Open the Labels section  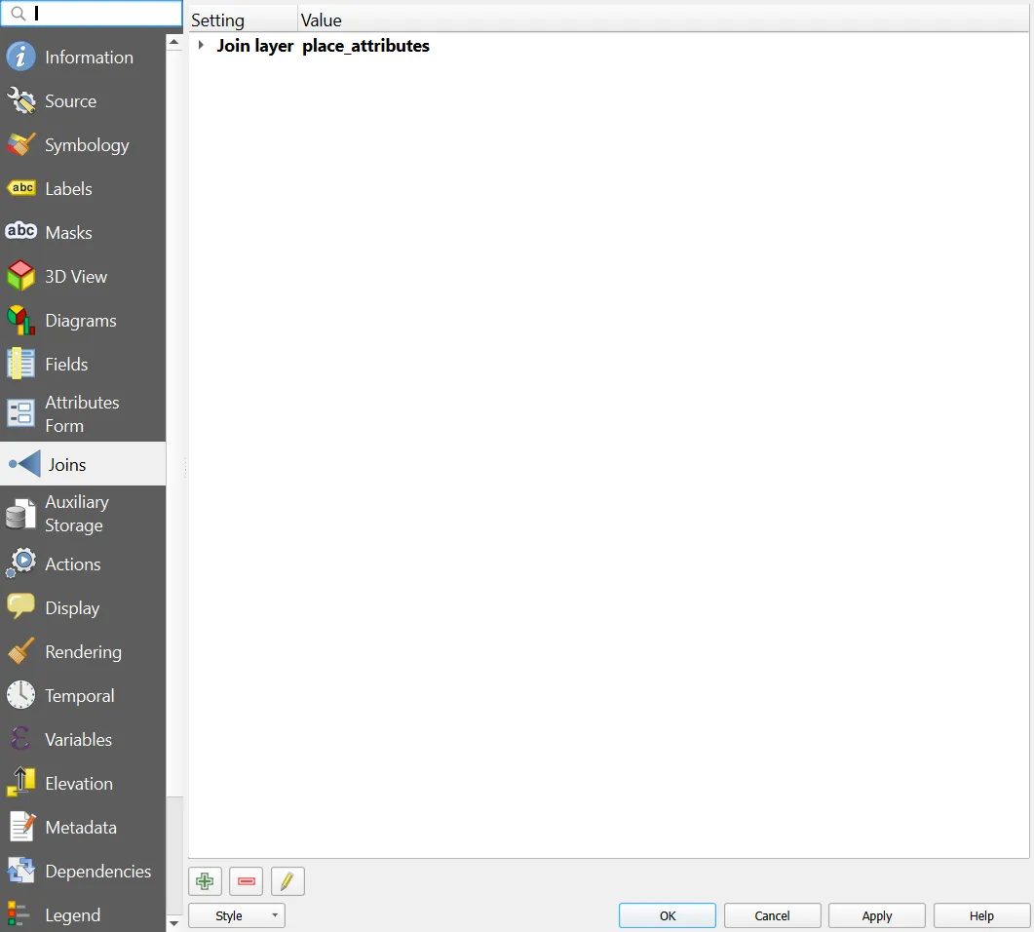[83, 189]
